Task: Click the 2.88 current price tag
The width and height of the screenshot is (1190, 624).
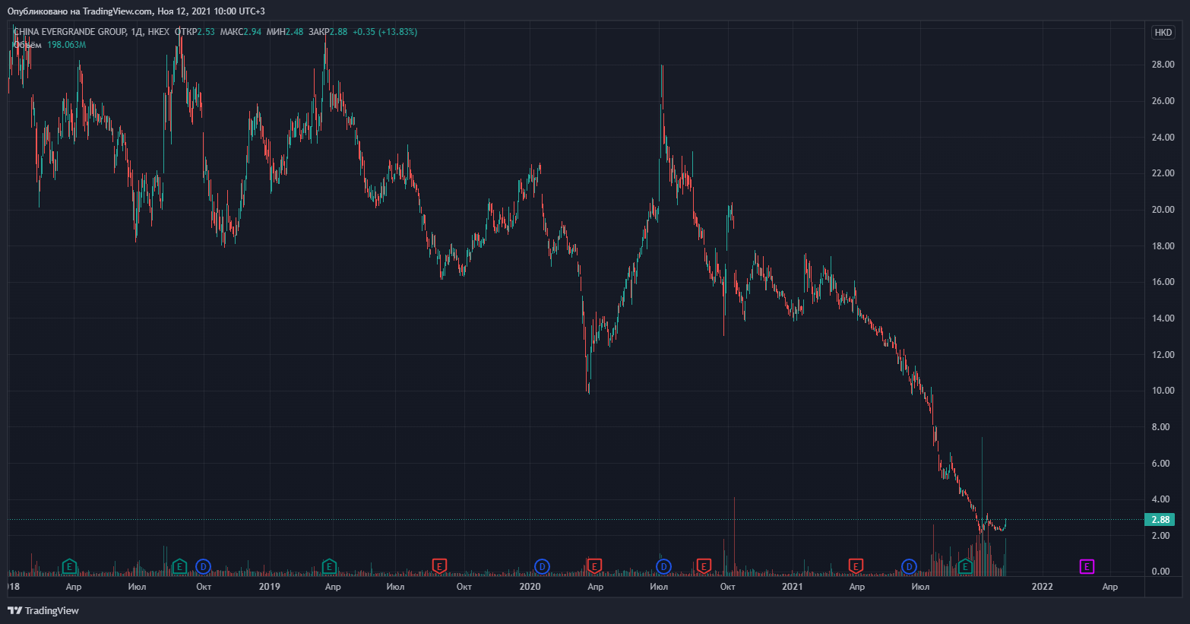Action: click(x=1160, y=520)
